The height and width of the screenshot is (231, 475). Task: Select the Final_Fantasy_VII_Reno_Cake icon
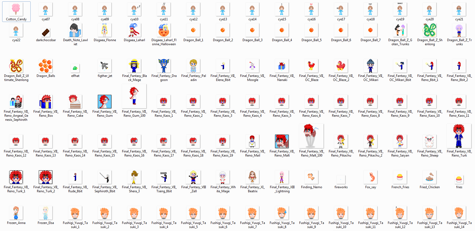(x=75, y=102)
